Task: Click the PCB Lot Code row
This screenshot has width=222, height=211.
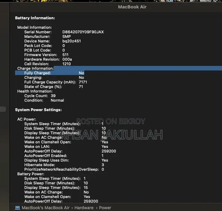Action: pyautogui.click(x=45, y=50)
